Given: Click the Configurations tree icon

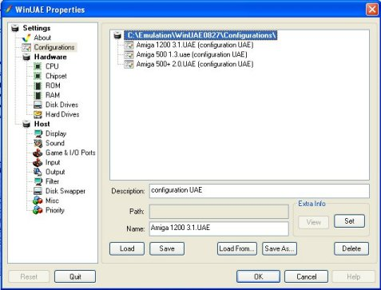Looking at the screenshot, I should point(26,47).
